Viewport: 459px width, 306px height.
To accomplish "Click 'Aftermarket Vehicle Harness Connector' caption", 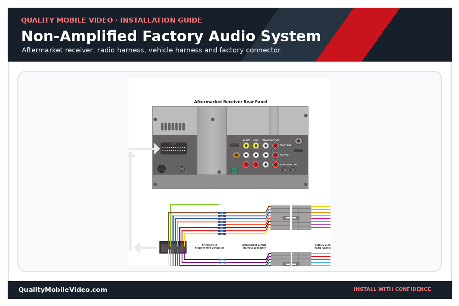I will tap(254, 246).
